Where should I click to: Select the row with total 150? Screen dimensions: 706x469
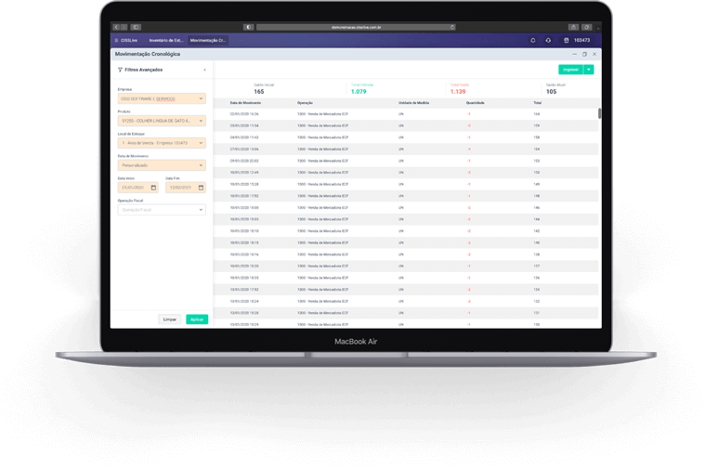coord(406,173)
